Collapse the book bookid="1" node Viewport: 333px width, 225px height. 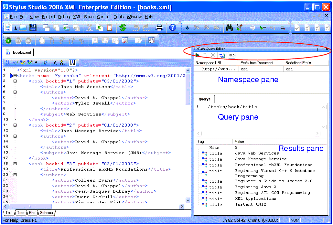(15, 81)
